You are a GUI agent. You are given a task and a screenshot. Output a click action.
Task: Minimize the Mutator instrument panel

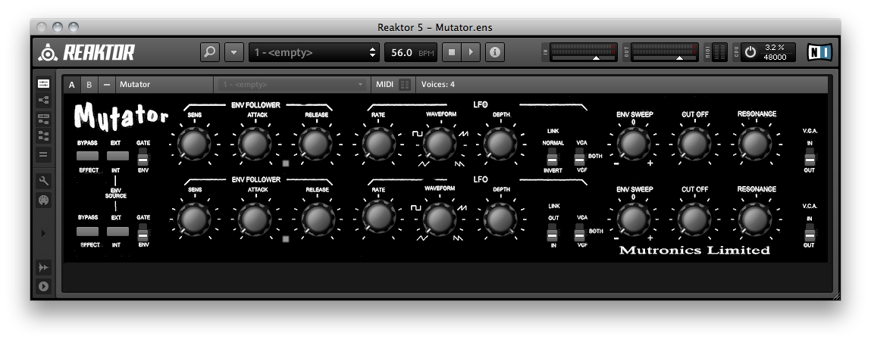click(107, 85)
